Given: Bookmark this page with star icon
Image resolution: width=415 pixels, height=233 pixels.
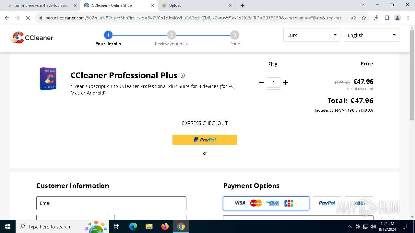Looking at the screenshot, I should [x=364, y=18].
